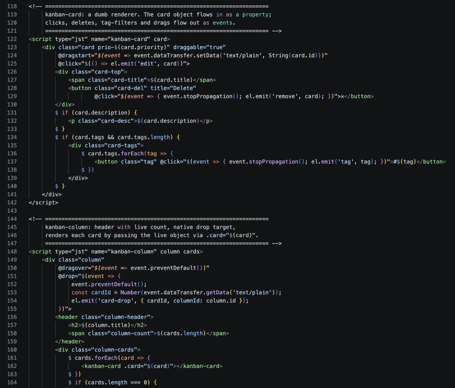455x388 pixels.
Task: Click the "card-del" class name
Action: pos(131,88)
